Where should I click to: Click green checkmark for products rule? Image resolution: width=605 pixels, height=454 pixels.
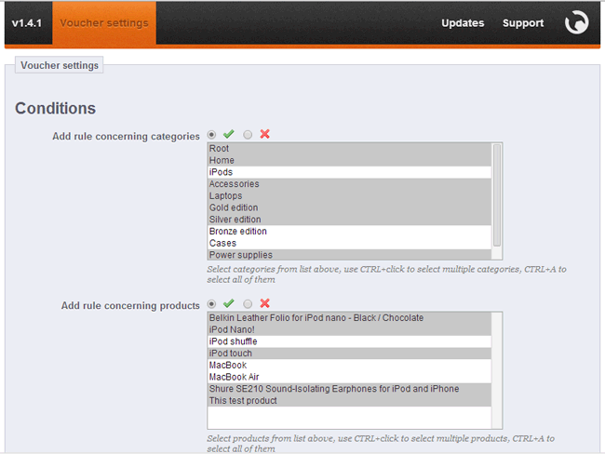pyautogui.click(x=229, y=303)
